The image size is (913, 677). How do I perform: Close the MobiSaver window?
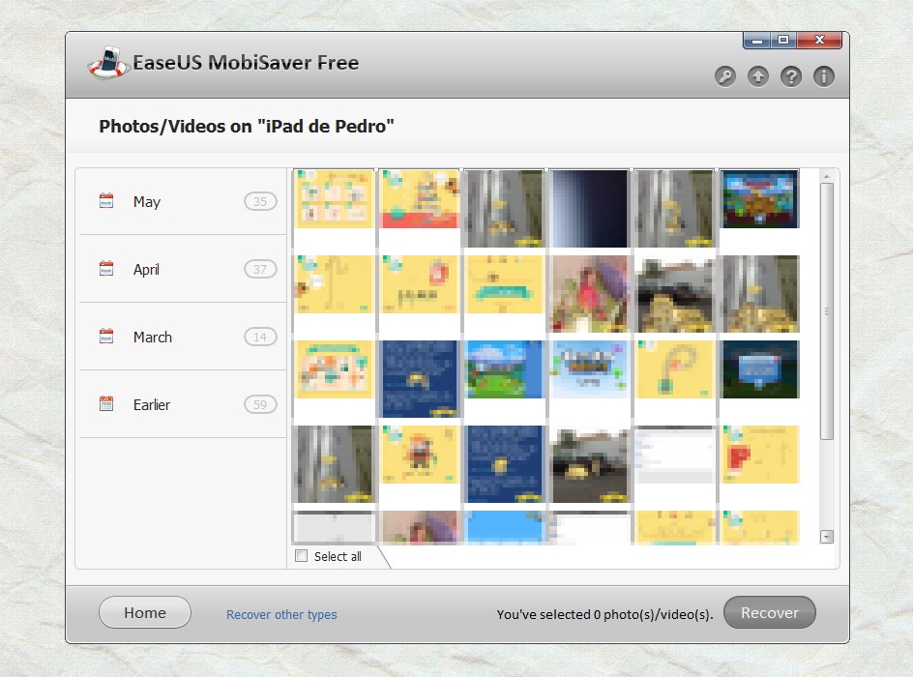click(x=819, y=41)
